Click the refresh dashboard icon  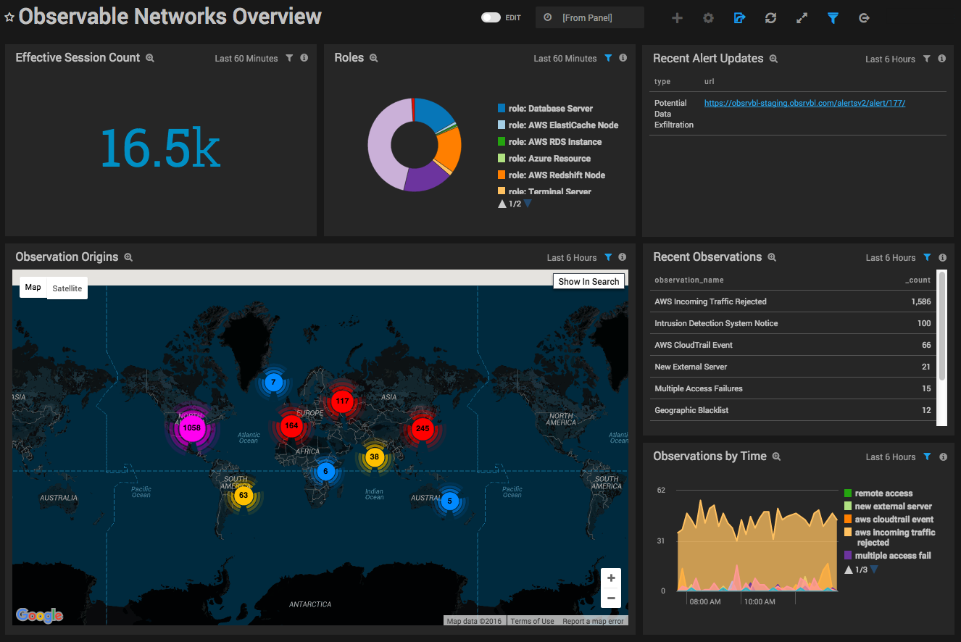point(770,17)
